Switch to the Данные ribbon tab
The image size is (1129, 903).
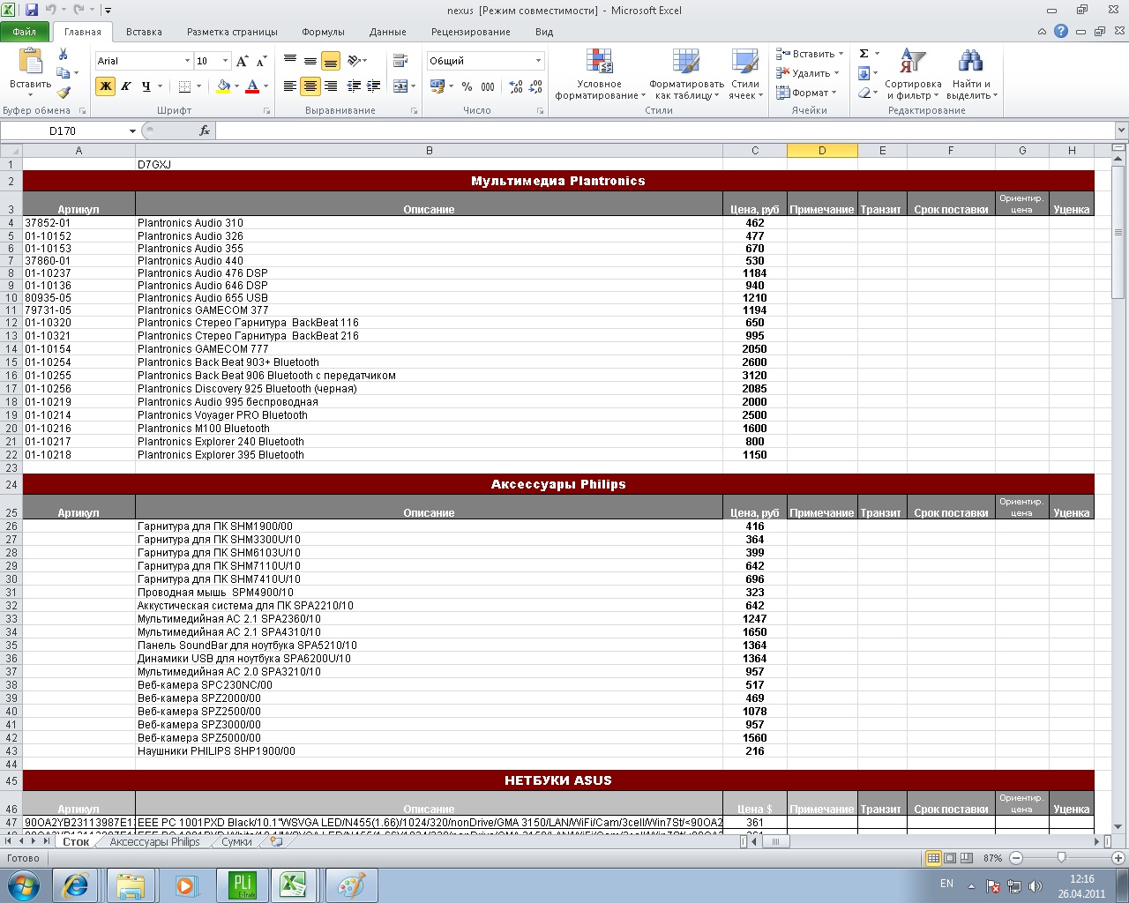[x=388, y=32]
